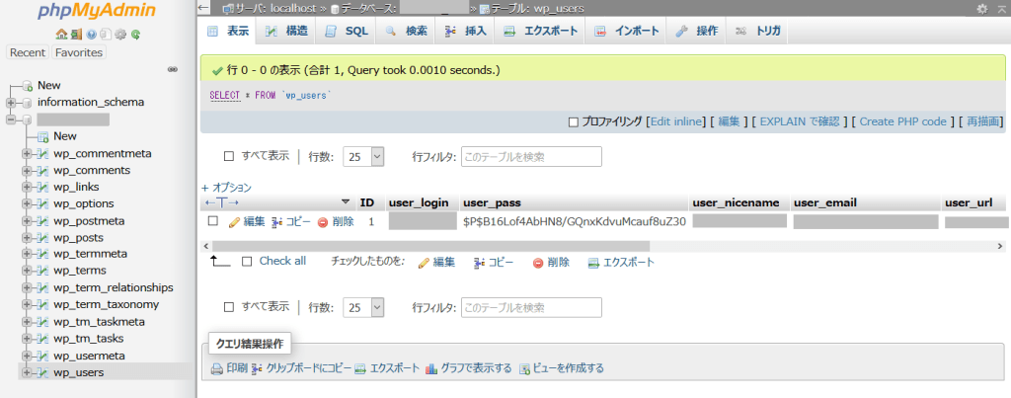Go to phpMyAdmin home via house icon
Viewport: 1011px width, 398px height.
tap(61, 35)
